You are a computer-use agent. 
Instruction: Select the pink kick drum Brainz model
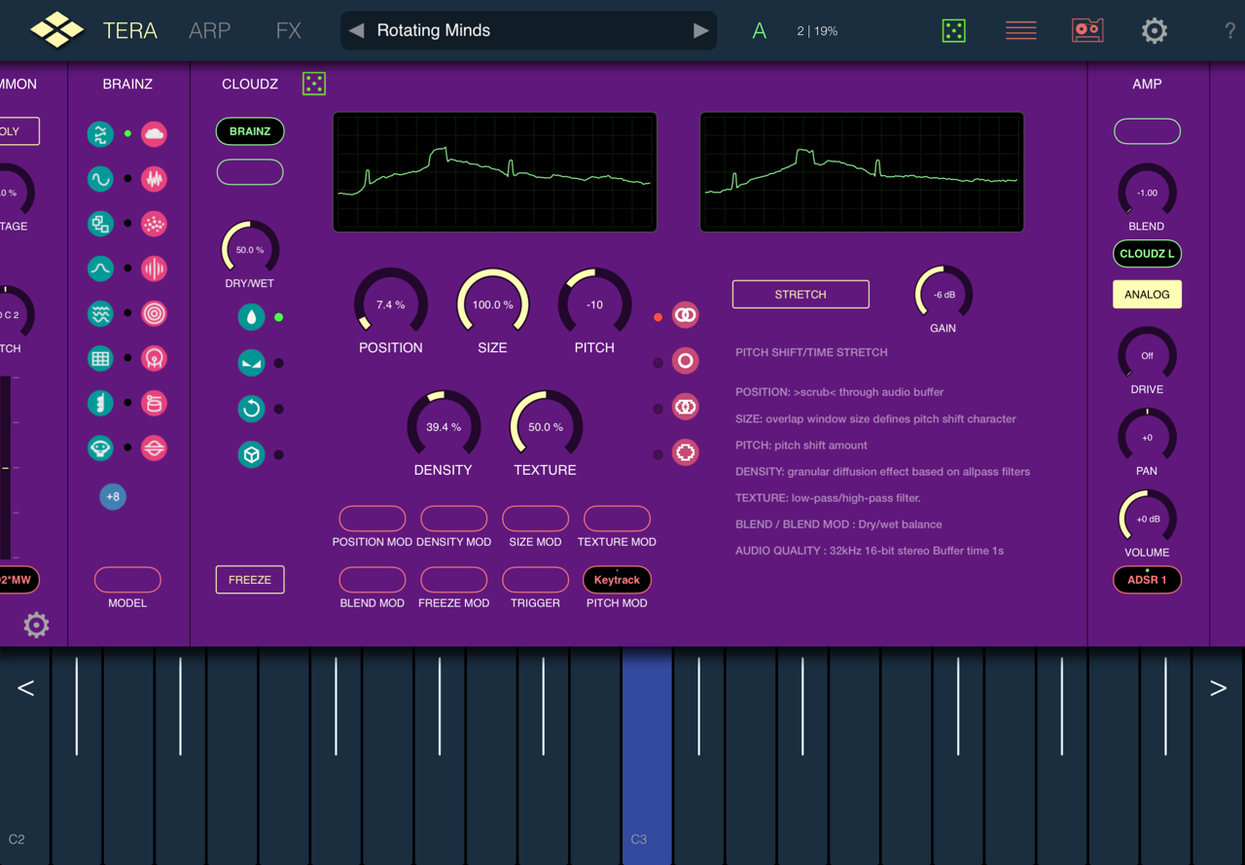(x=154, y=358)
